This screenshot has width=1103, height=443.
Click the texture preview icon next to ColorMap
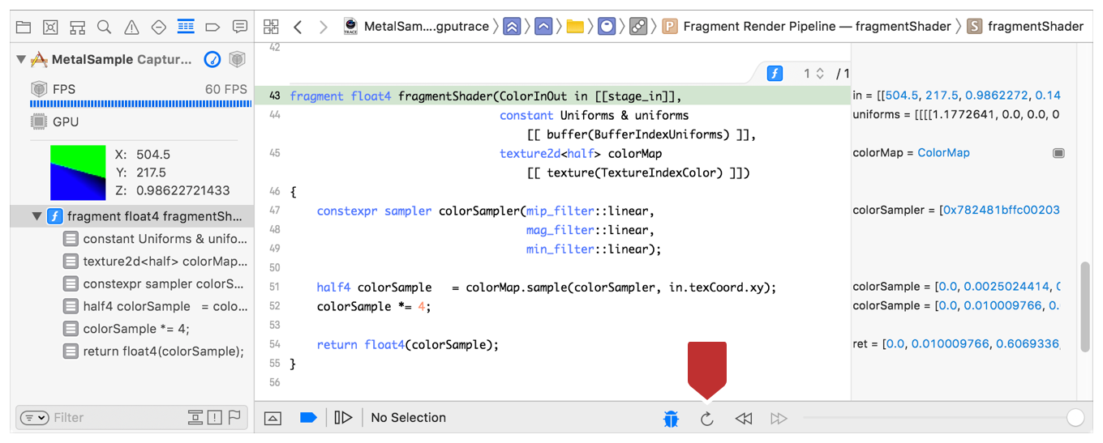click(1058, 153)
